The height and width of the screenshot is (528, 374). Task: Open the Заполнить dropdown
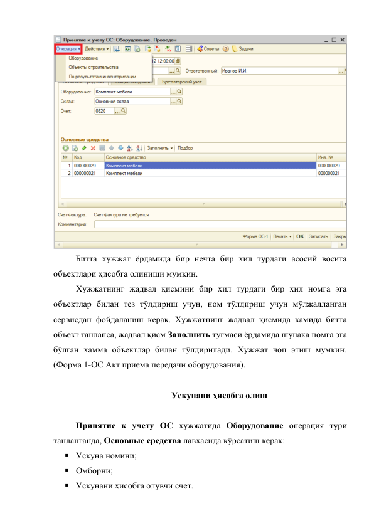coord(160,148)
